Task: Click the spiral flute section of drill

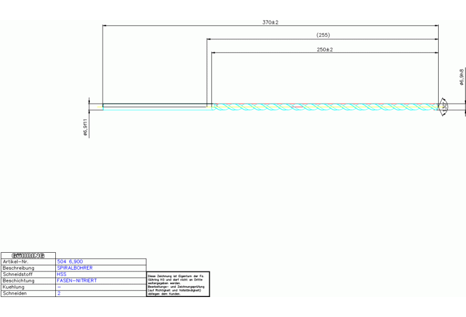Action: click(x=322, y=107)
